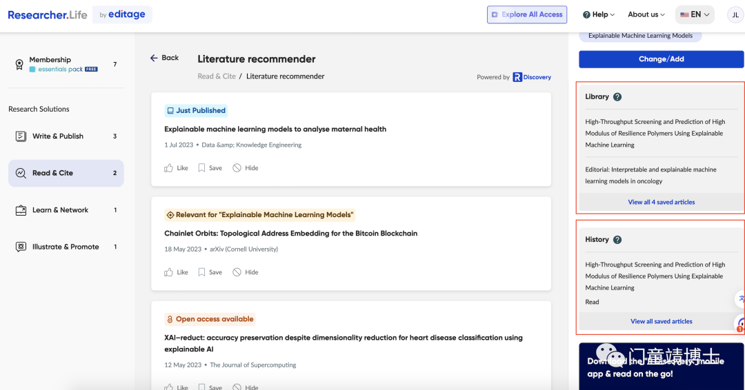Like the maternal health article
The width and height of the screenshot is (745, 390).
pos(177,168)
